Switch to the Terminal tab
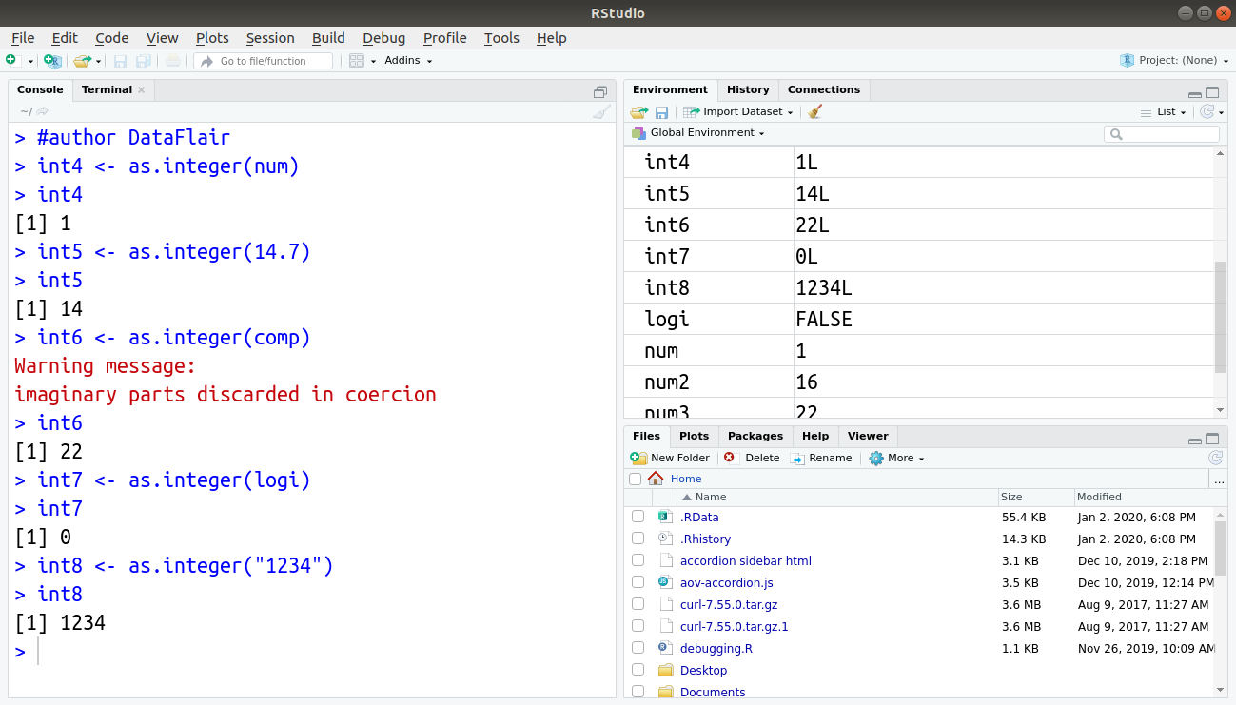This screenshot has height=705, width=1236. click(x=107, y=89)
